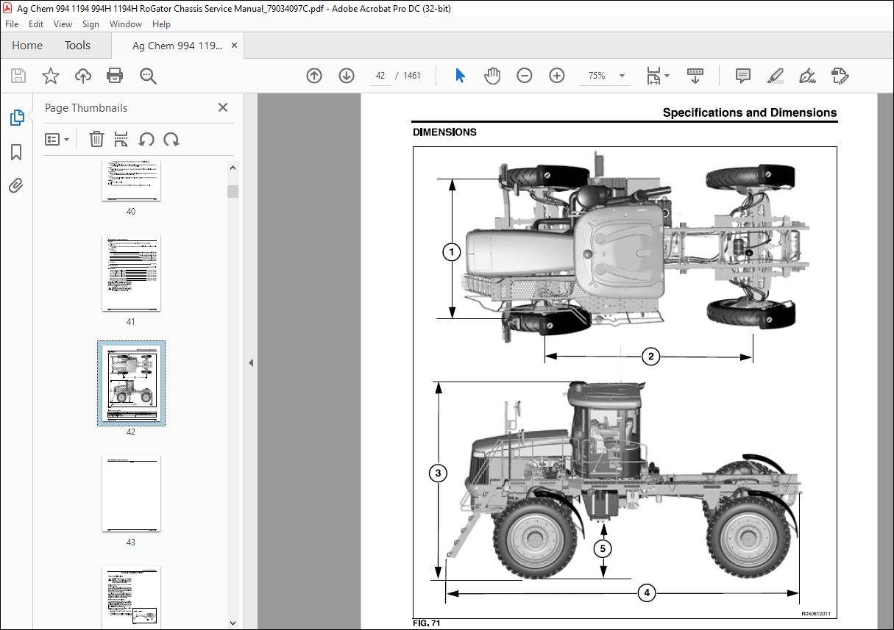Select the Ag Chem 994 119... document tab
Screen dimensions: 894x630
point(177,46)
